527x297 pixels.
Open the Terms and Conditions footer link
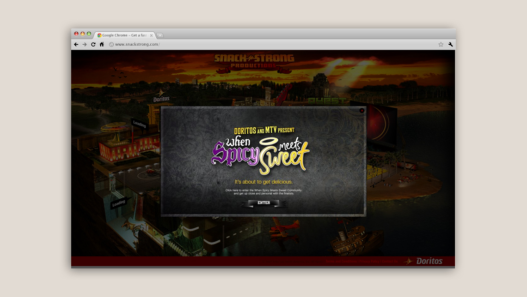[x=341, y=261]
